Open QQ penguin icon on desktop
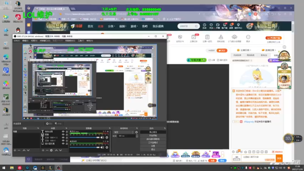304x171 pixels. tap(18, 30)
